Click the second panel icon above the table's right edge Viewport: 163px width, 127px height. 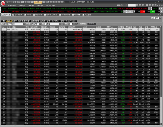coord(154,18)
